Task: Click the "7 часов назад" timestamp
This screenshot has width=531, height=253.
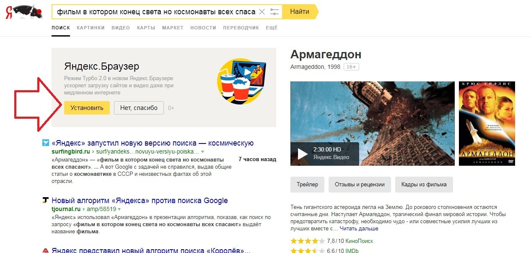Action: pos(257,159)
